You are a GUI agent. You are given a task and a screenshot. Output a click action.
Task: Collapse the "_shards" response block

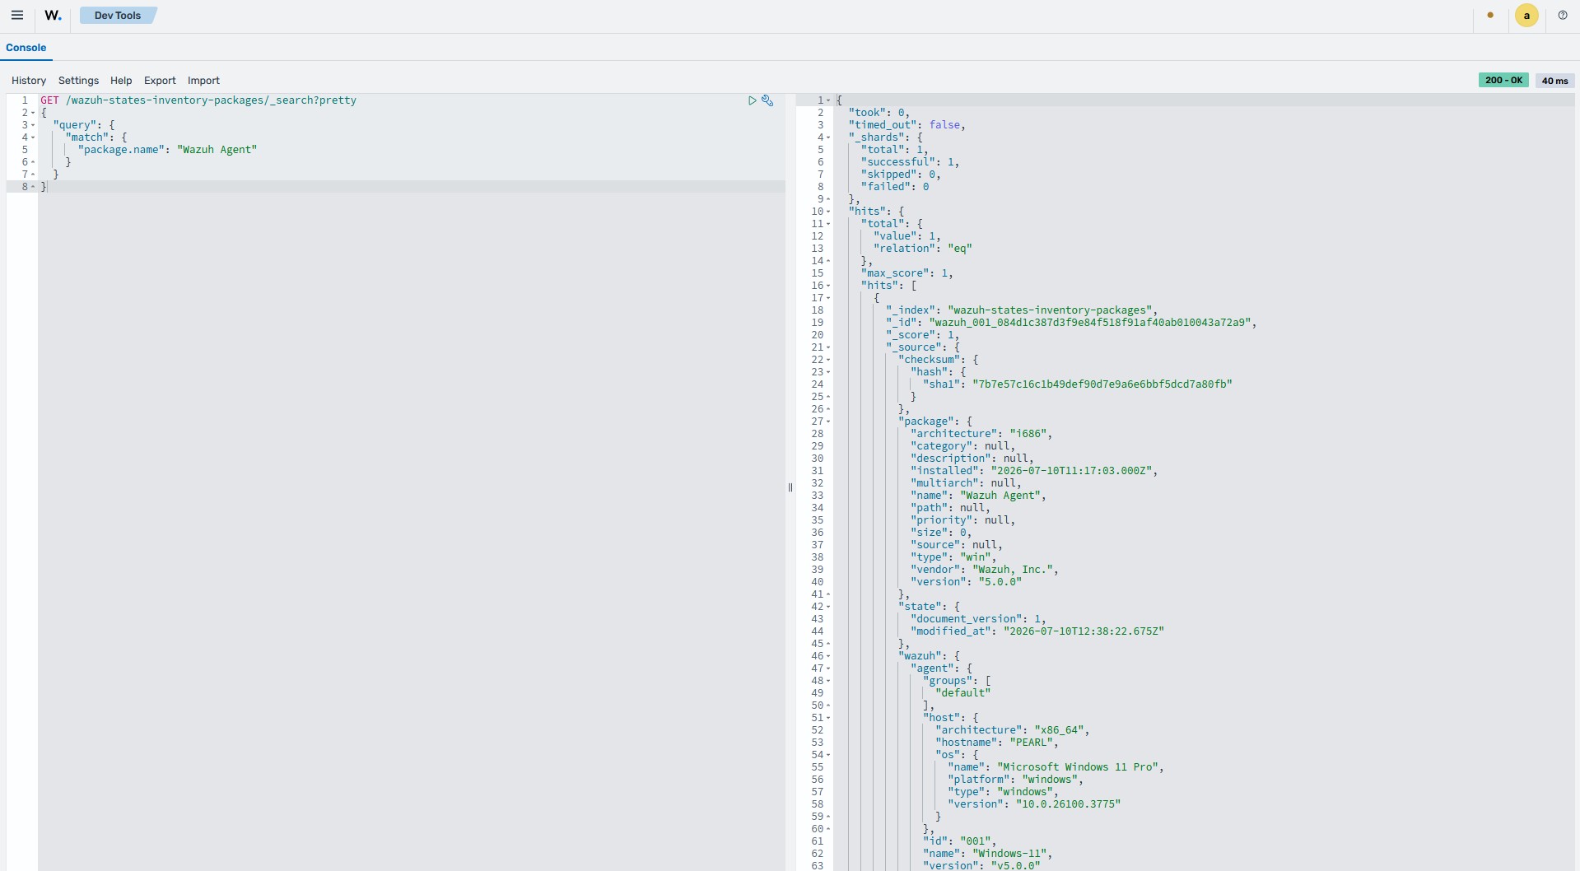click(828, 137)
